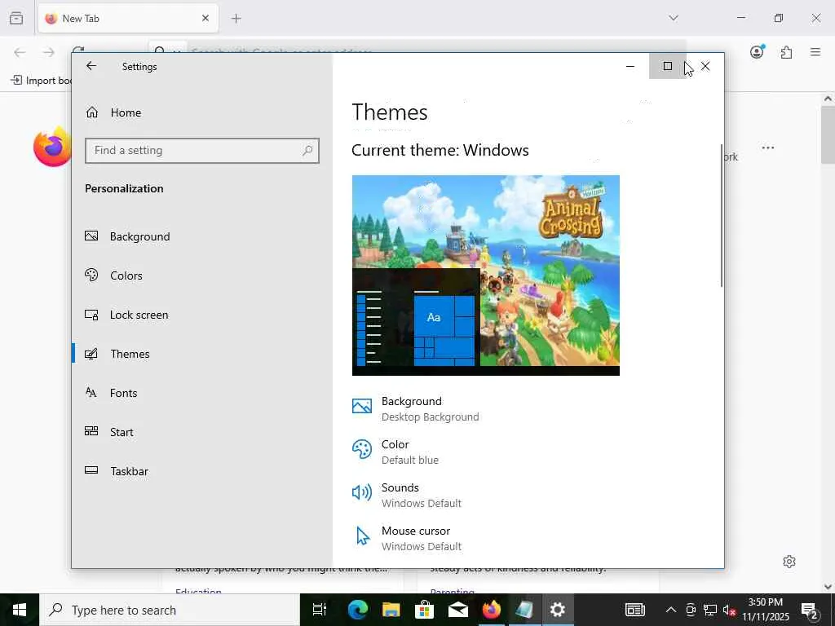The width and height of the screenshot is (835, 626).
Task: Open News and interests taskbar widget
Action: [x=634, y=610]
